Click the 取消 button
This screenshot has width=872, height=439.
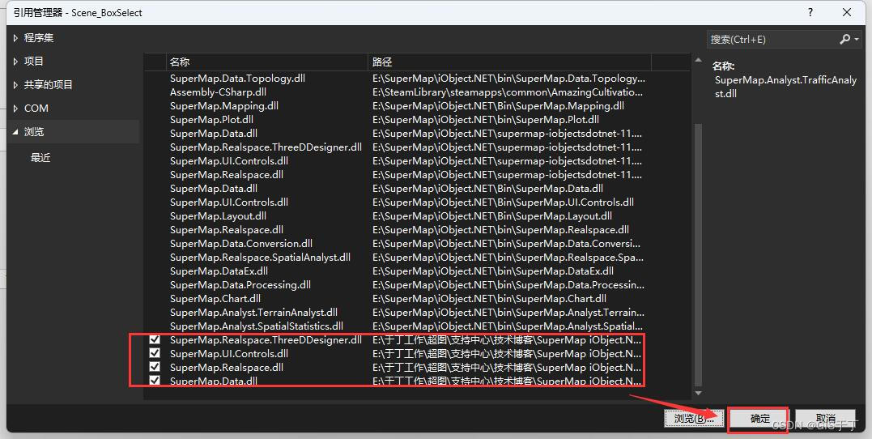pyautogui.click(x=826, y=419)
